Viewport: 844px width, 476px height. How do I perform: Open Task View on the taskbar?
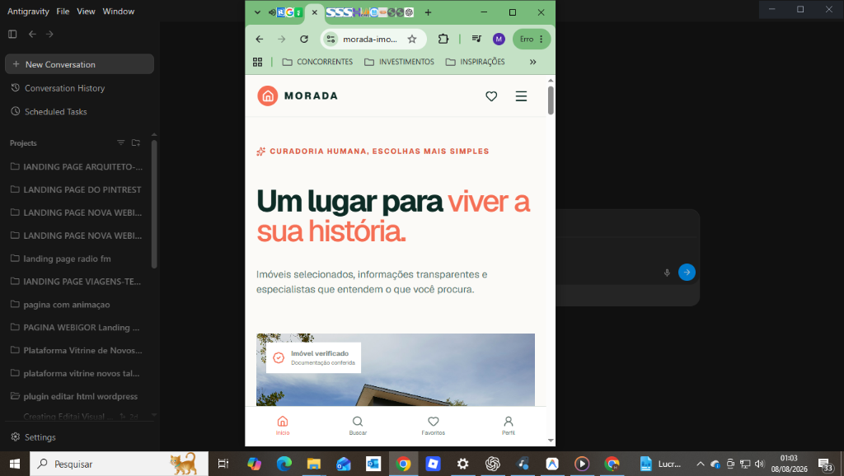pyautogui.click(x=223, y=464)
